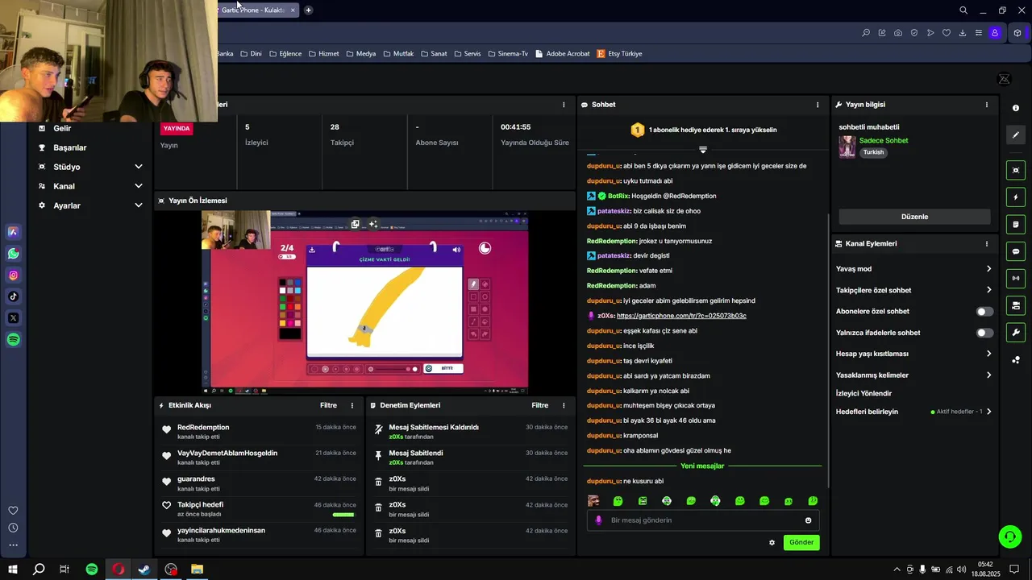Click the Yeni mesajlar divider
The image size is (1032, 580).
tap(702, 466)
